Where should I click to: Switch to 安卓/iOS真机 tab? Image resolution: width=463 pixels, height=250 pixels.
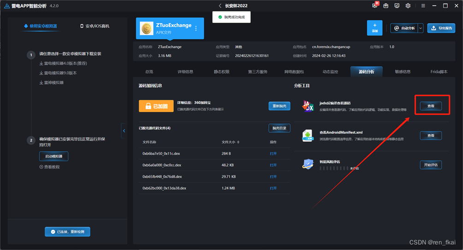pos(95,26)
